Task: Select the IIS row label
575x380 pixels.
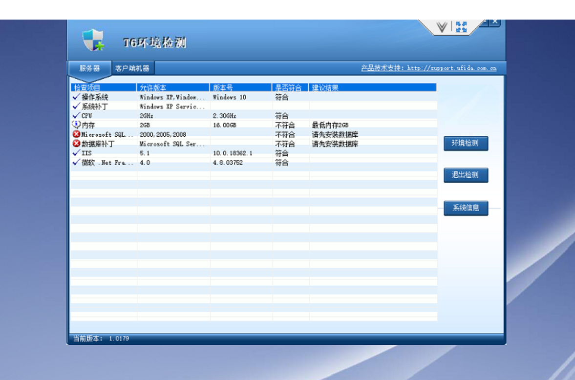Action: [86, 153]
